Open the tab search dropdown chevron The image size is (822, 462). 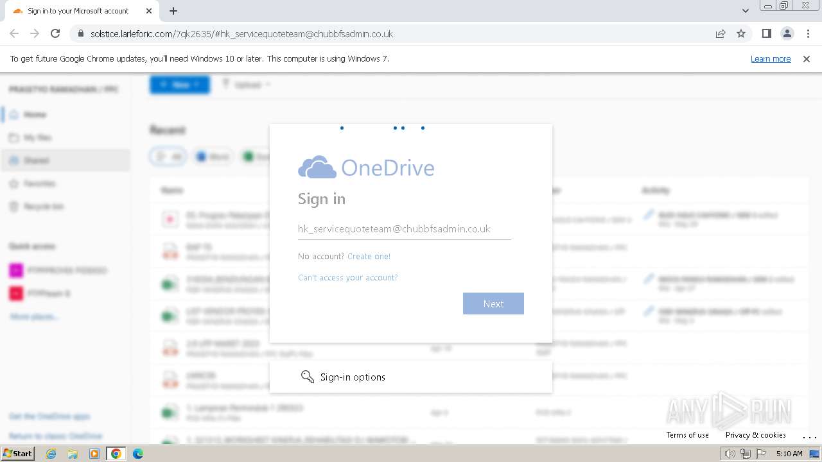(x=745, y=11)
